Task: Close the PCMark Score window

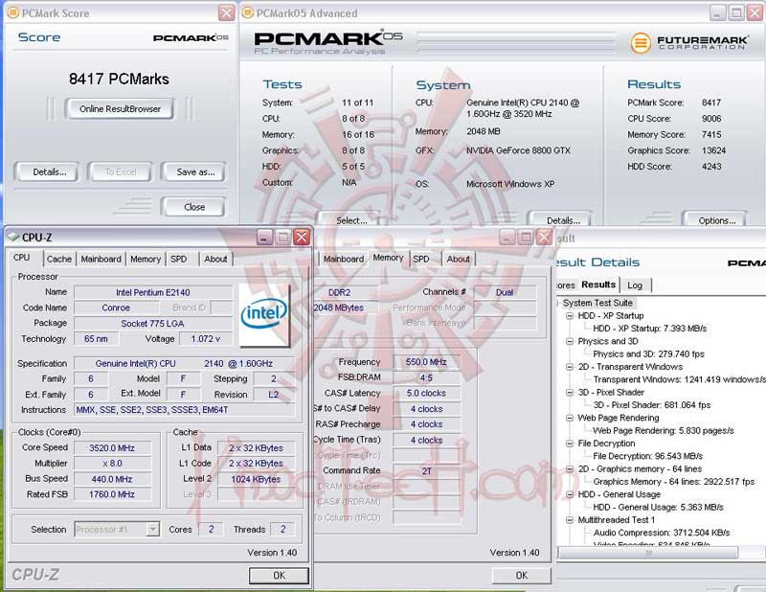Action: coord(226,12)
